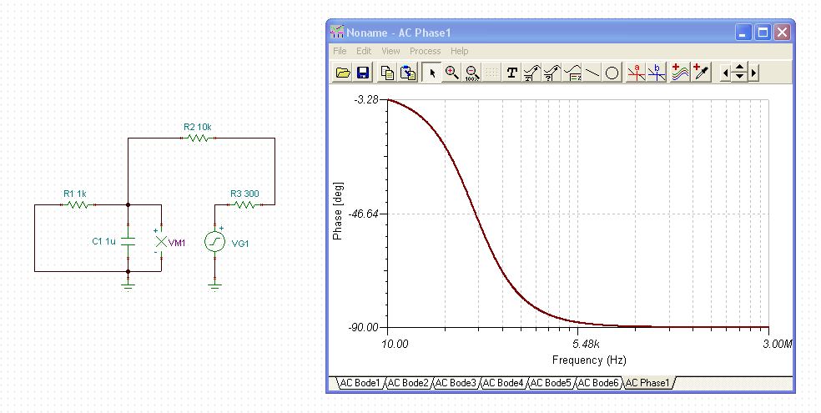821x413 pixels.
Task: Select resistor R3 300 in schematic
Action: click(x=244, y=204)
